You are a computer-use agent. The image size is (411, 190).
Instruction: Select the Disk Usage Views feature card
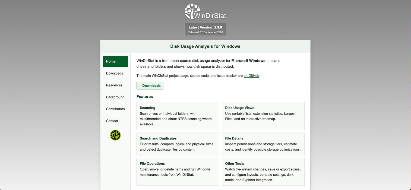coord(263,116)
